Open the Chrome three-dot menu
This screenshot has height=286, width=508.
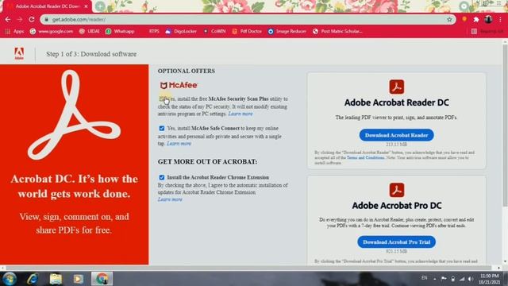pyautogui.click(x=500, y=19)
